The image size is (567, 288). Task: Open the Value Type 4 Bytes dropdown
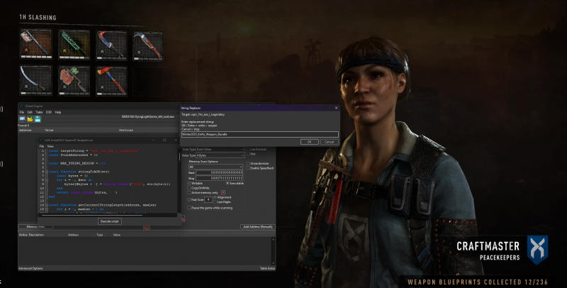pos(220,155)
